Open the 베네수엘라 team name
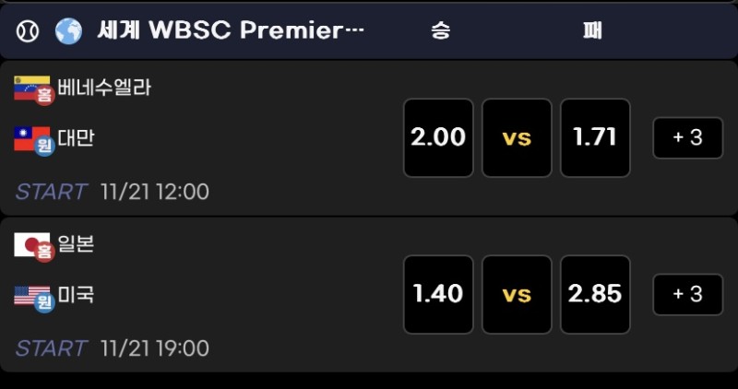Viewport: 738px width, 389px height. tap(104, 88)
